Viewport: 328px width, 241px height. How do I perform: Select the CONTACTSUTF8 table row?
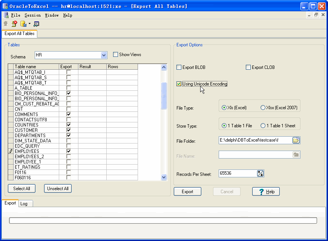coord(73,120)
